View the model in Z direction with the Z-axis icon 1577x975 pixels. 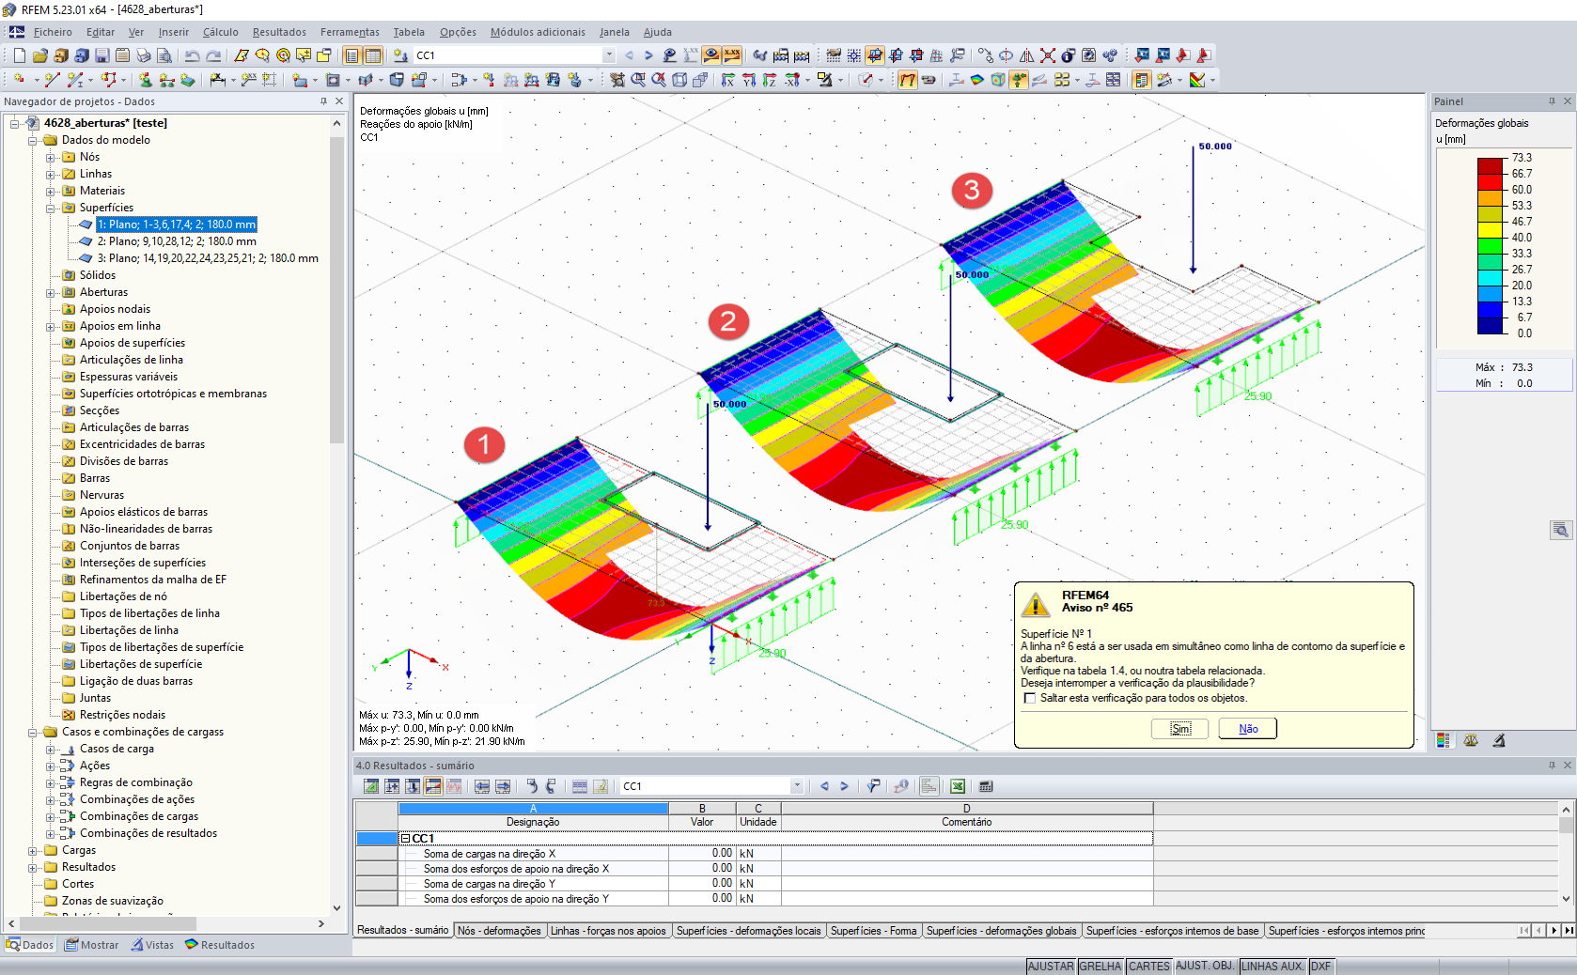point(770,80)
